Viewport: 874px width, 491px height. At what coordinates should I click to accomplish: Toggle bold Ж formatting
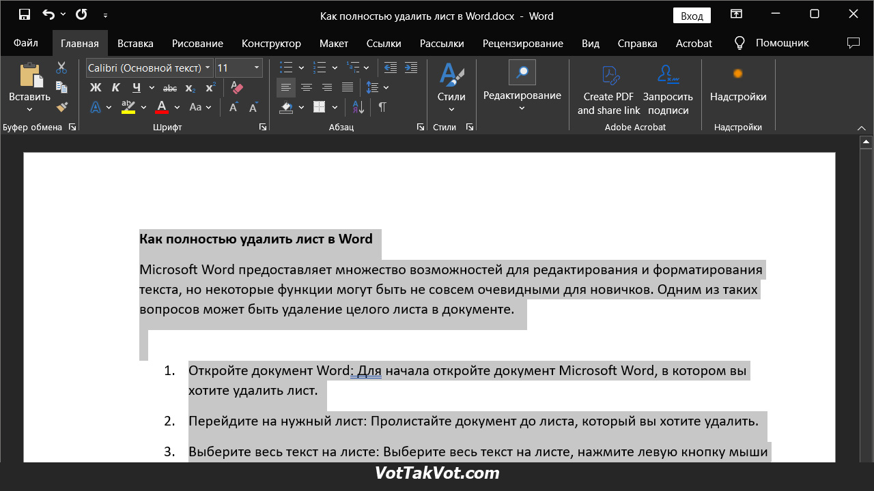pyautogui.click(x=96, y=87)
